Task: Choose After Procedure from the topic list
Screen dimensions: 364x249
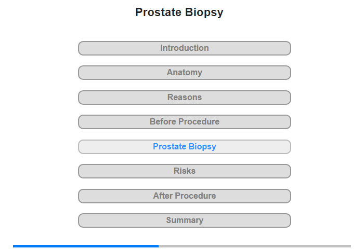Action: coord(184,196)
